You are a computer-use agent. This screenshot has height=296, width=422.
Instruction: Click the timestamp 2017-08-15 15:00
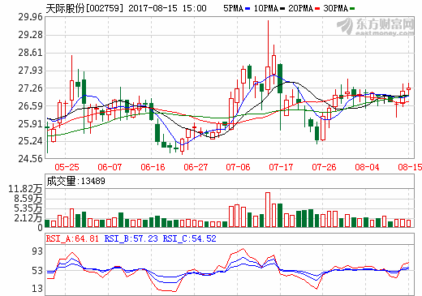click(167, 8)
